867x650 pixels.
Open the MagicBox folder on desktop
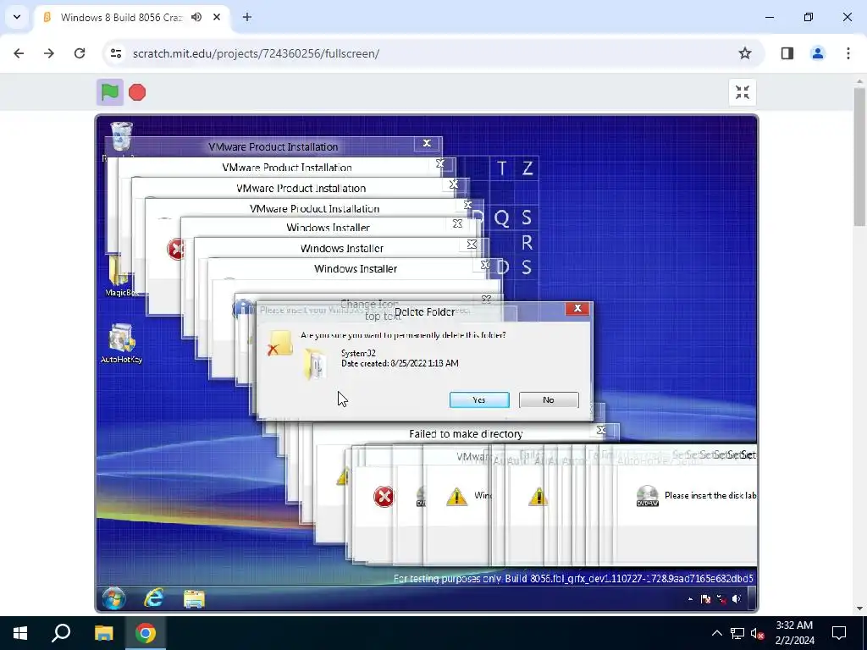coord(119,275)
